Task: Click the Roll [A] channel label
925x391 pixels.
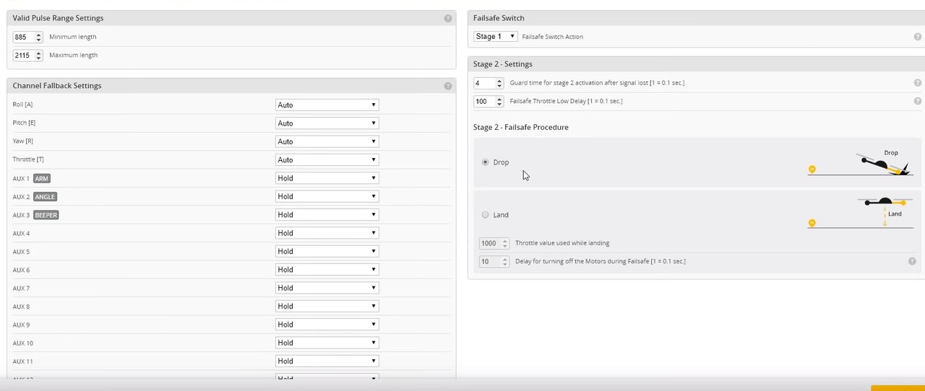Action: point(22,105)
